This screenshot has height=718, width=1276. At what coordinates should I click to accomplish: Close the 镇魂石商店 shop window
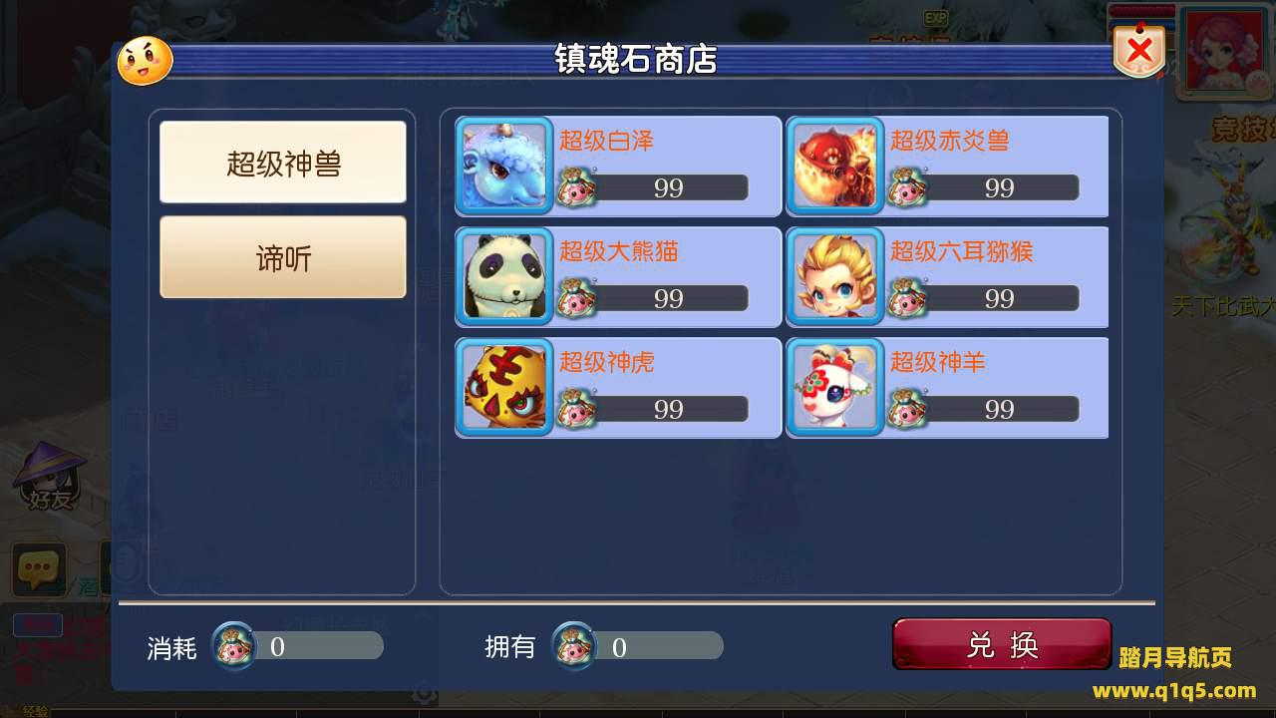1139,50
